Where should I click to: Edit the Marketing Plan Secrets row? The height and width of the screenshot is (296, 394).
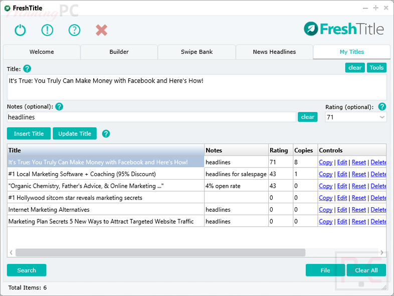point(342,222)
